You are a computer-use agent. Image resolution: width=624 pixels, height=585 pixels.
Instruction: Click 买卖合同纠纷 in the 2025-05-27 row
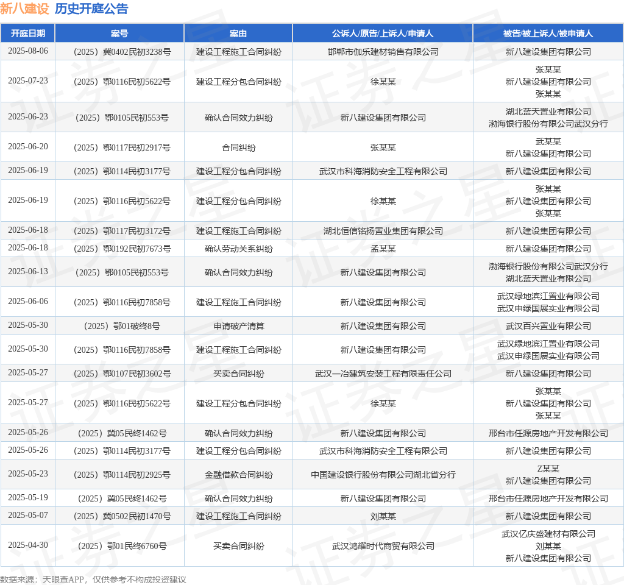238,374
